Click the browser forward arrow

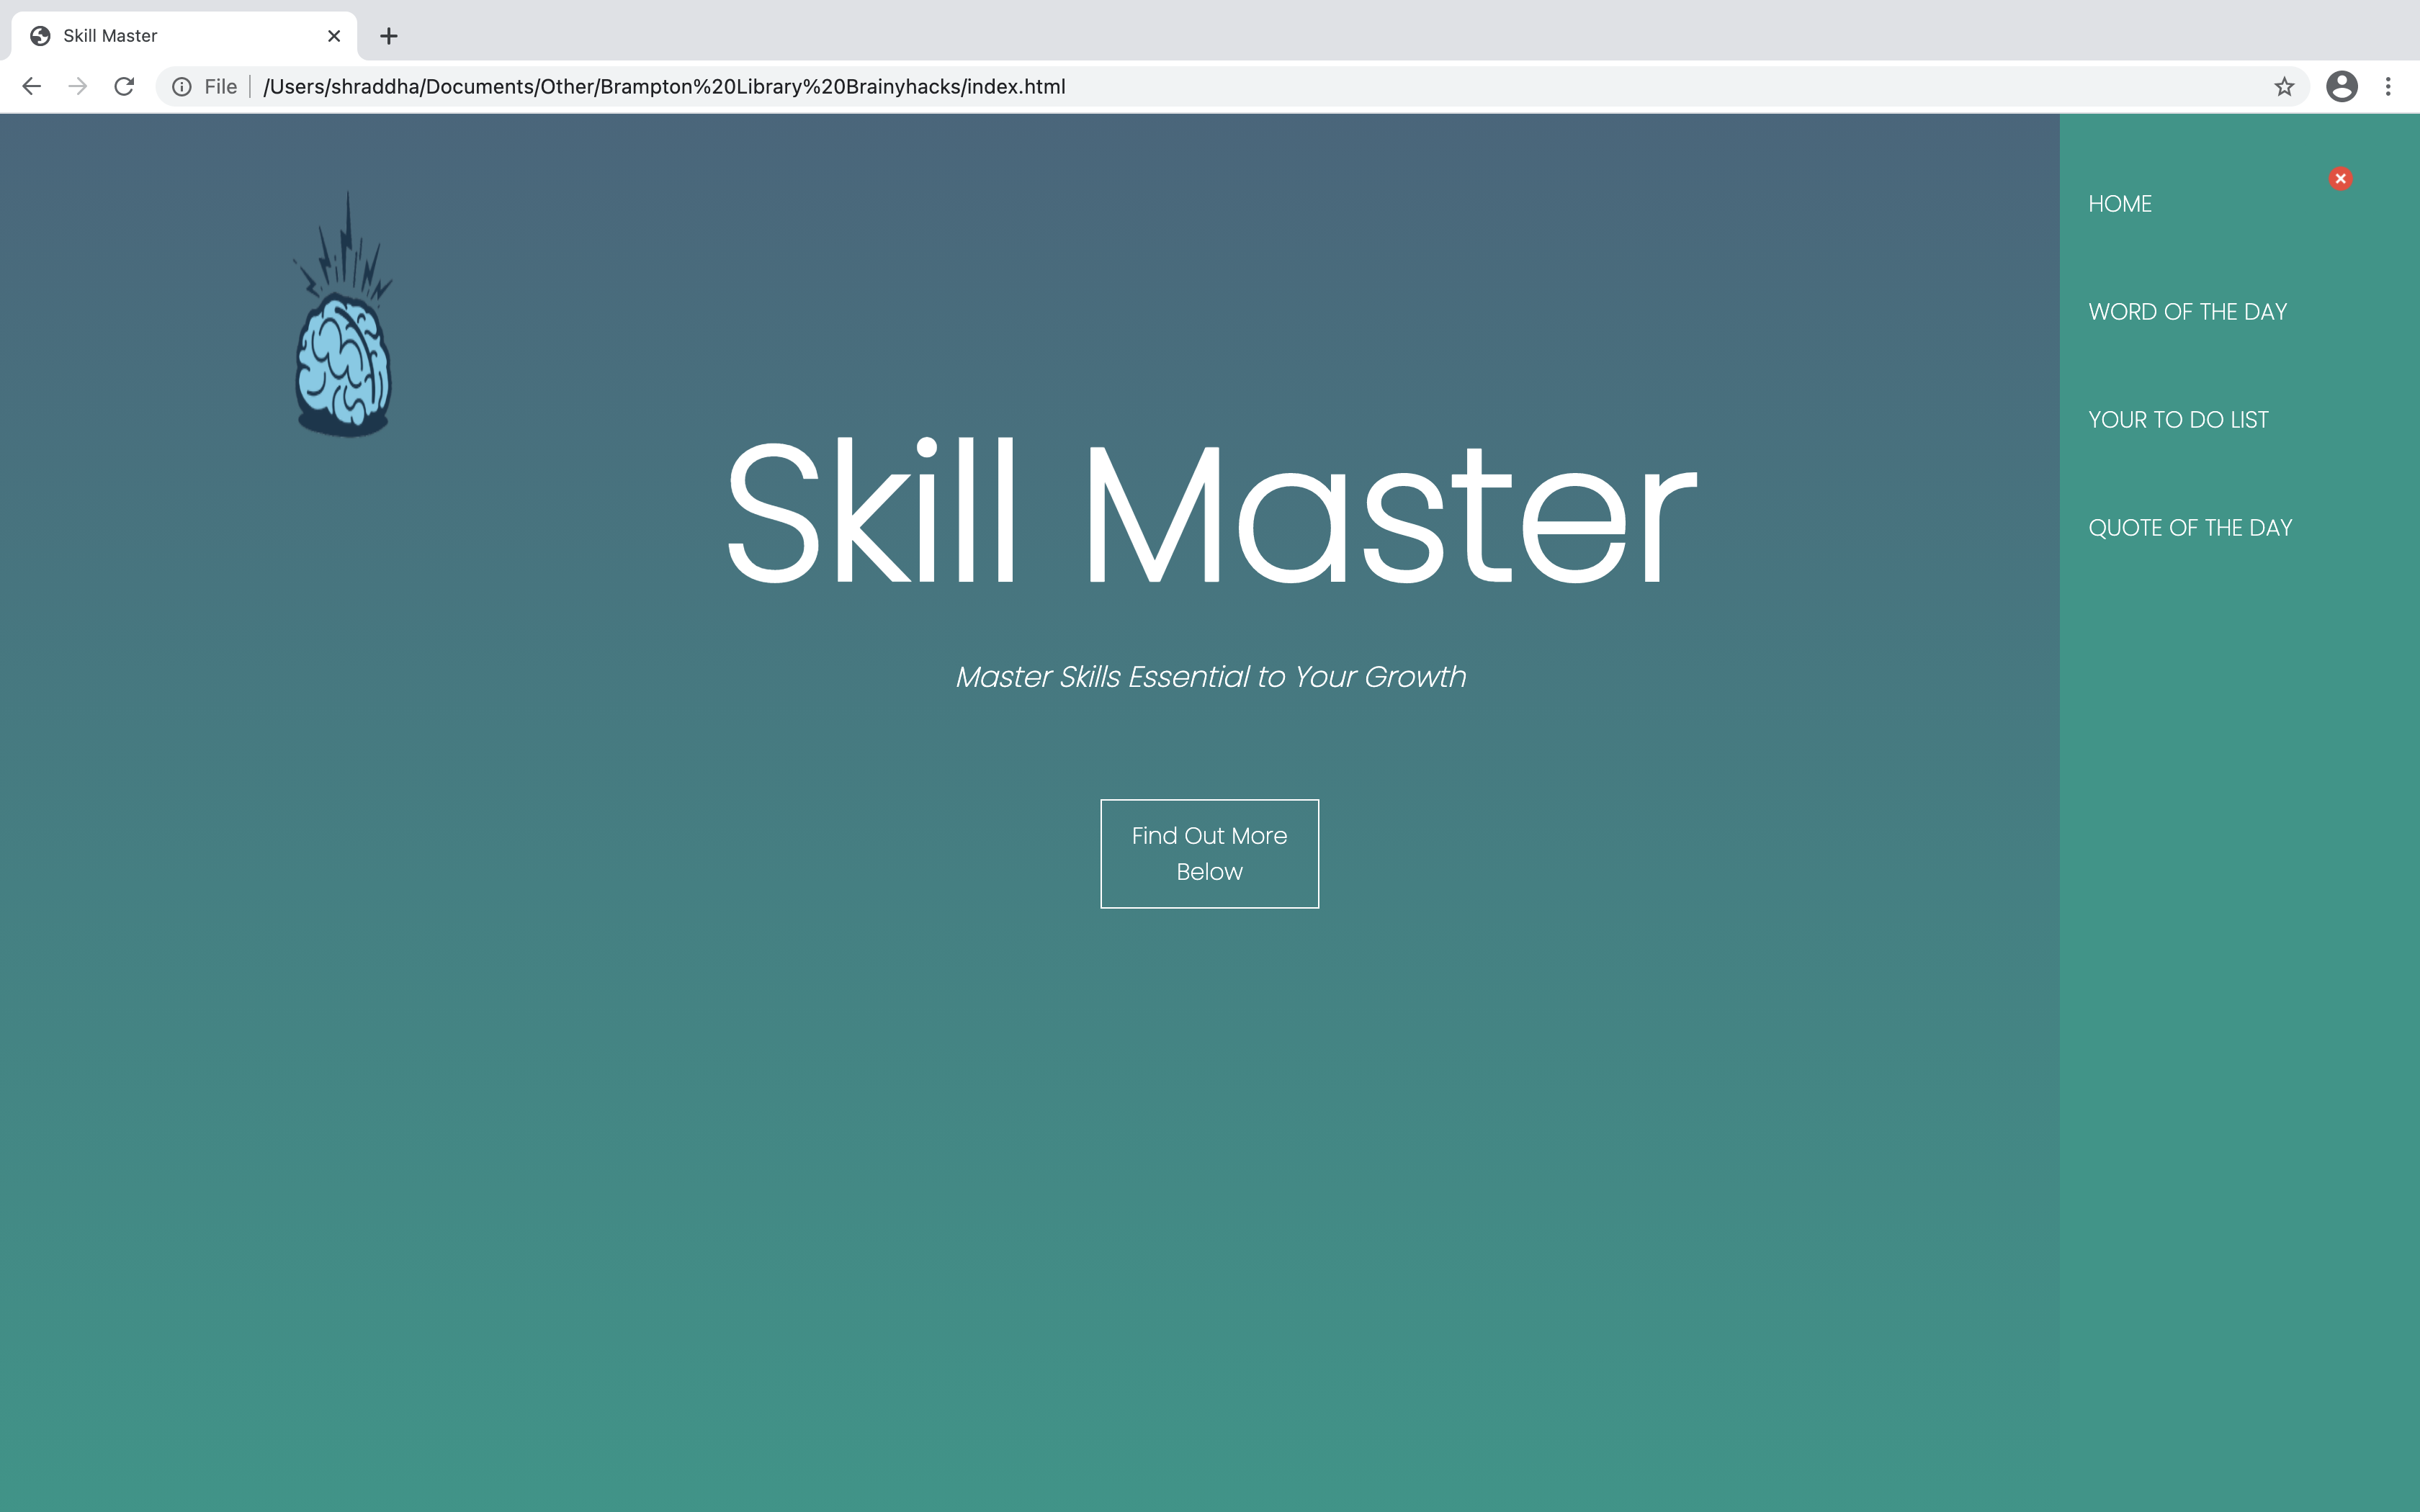tap(78, 87)
